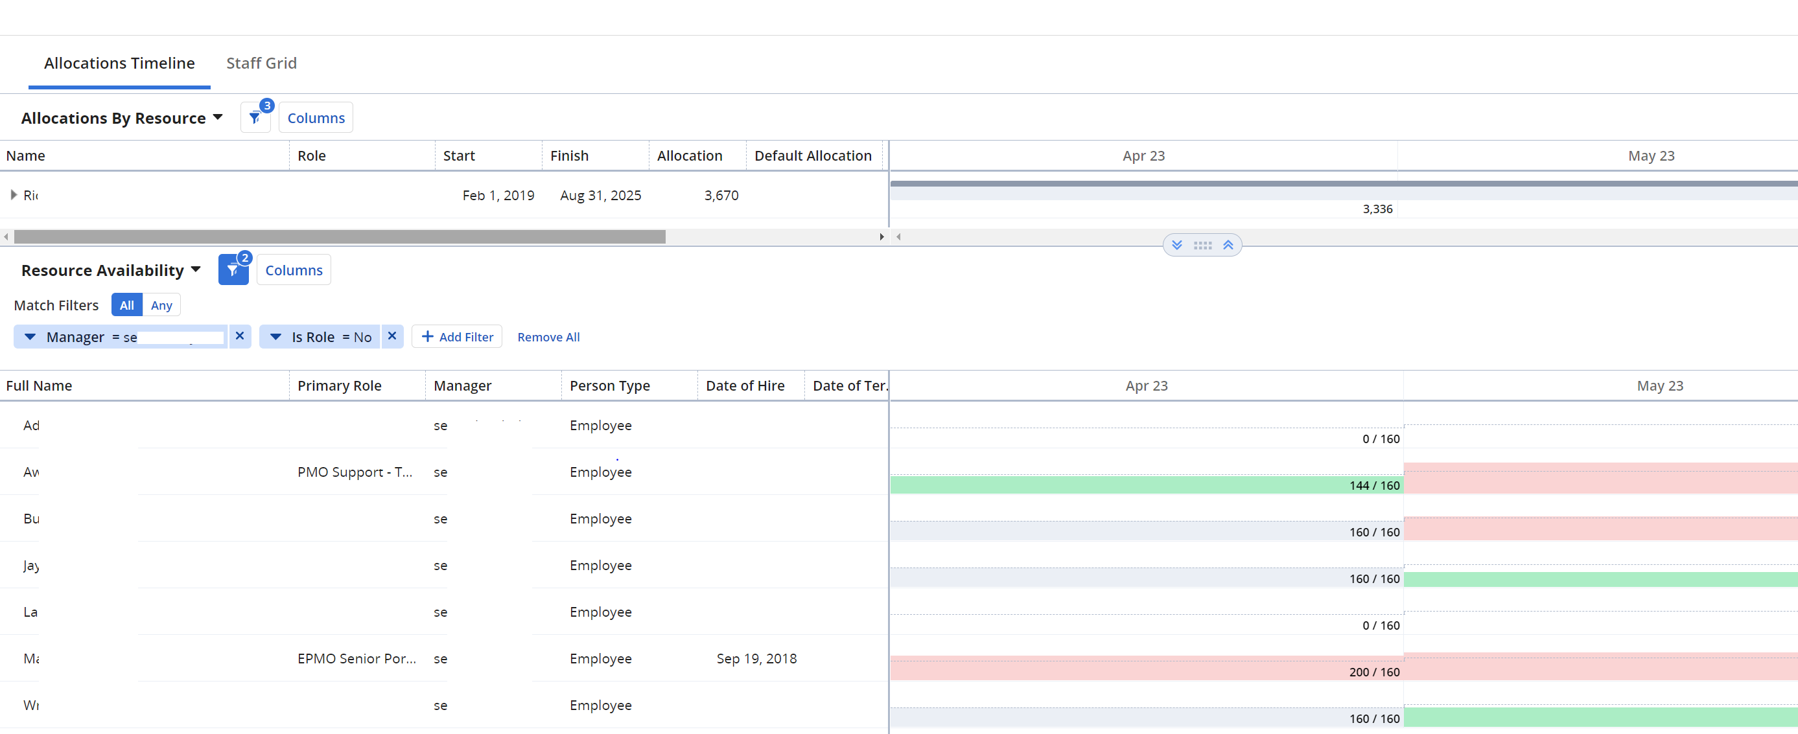This screenshot has width=1798, height=734.
Task: Click the horizontal scrollbar of allocations grid
Action: click(x=339, y=237)
